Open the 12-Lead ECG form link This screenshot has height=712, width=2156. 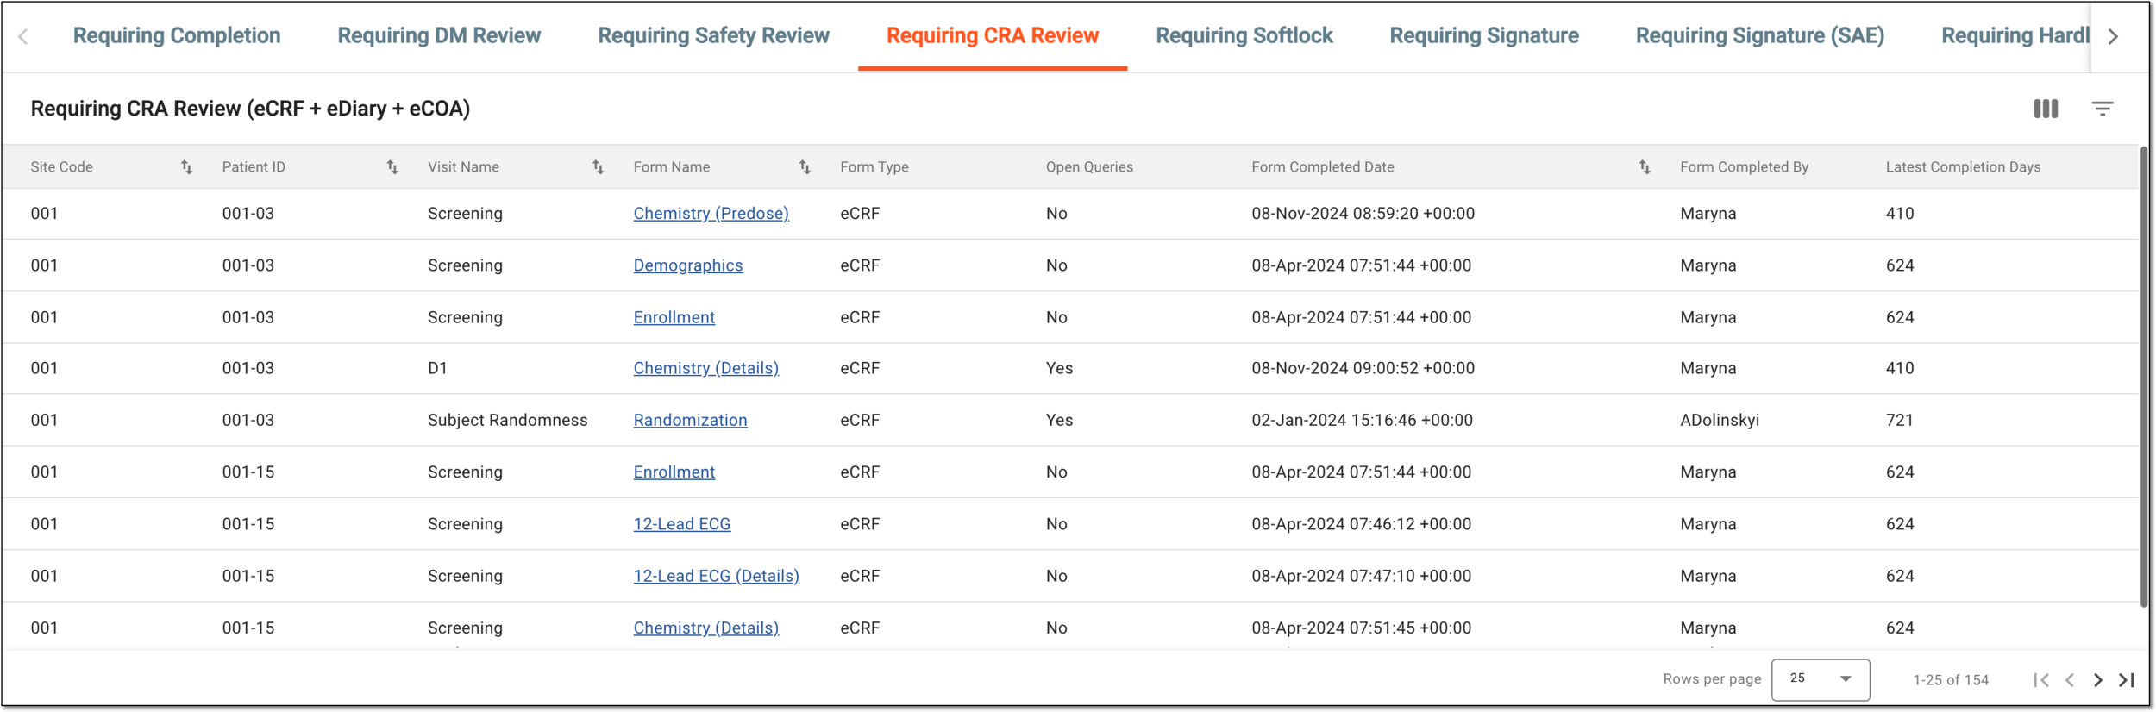click(681, 524)
